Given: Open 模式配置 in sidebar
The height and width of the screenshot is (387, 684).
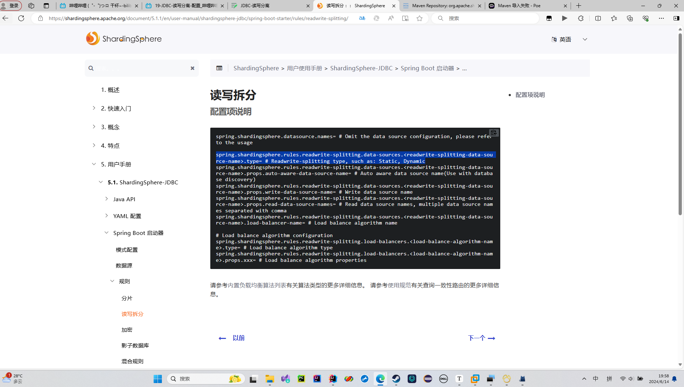Looking at the screenshot, I should [127, 250].
